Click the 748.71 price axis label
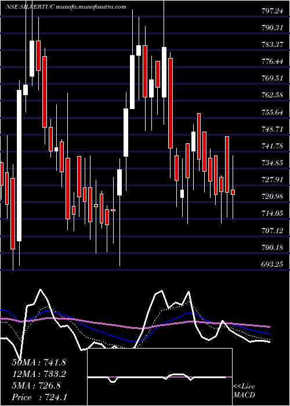Screen dimensions: 290x406 pyautogui.click(x=273, y=129)
